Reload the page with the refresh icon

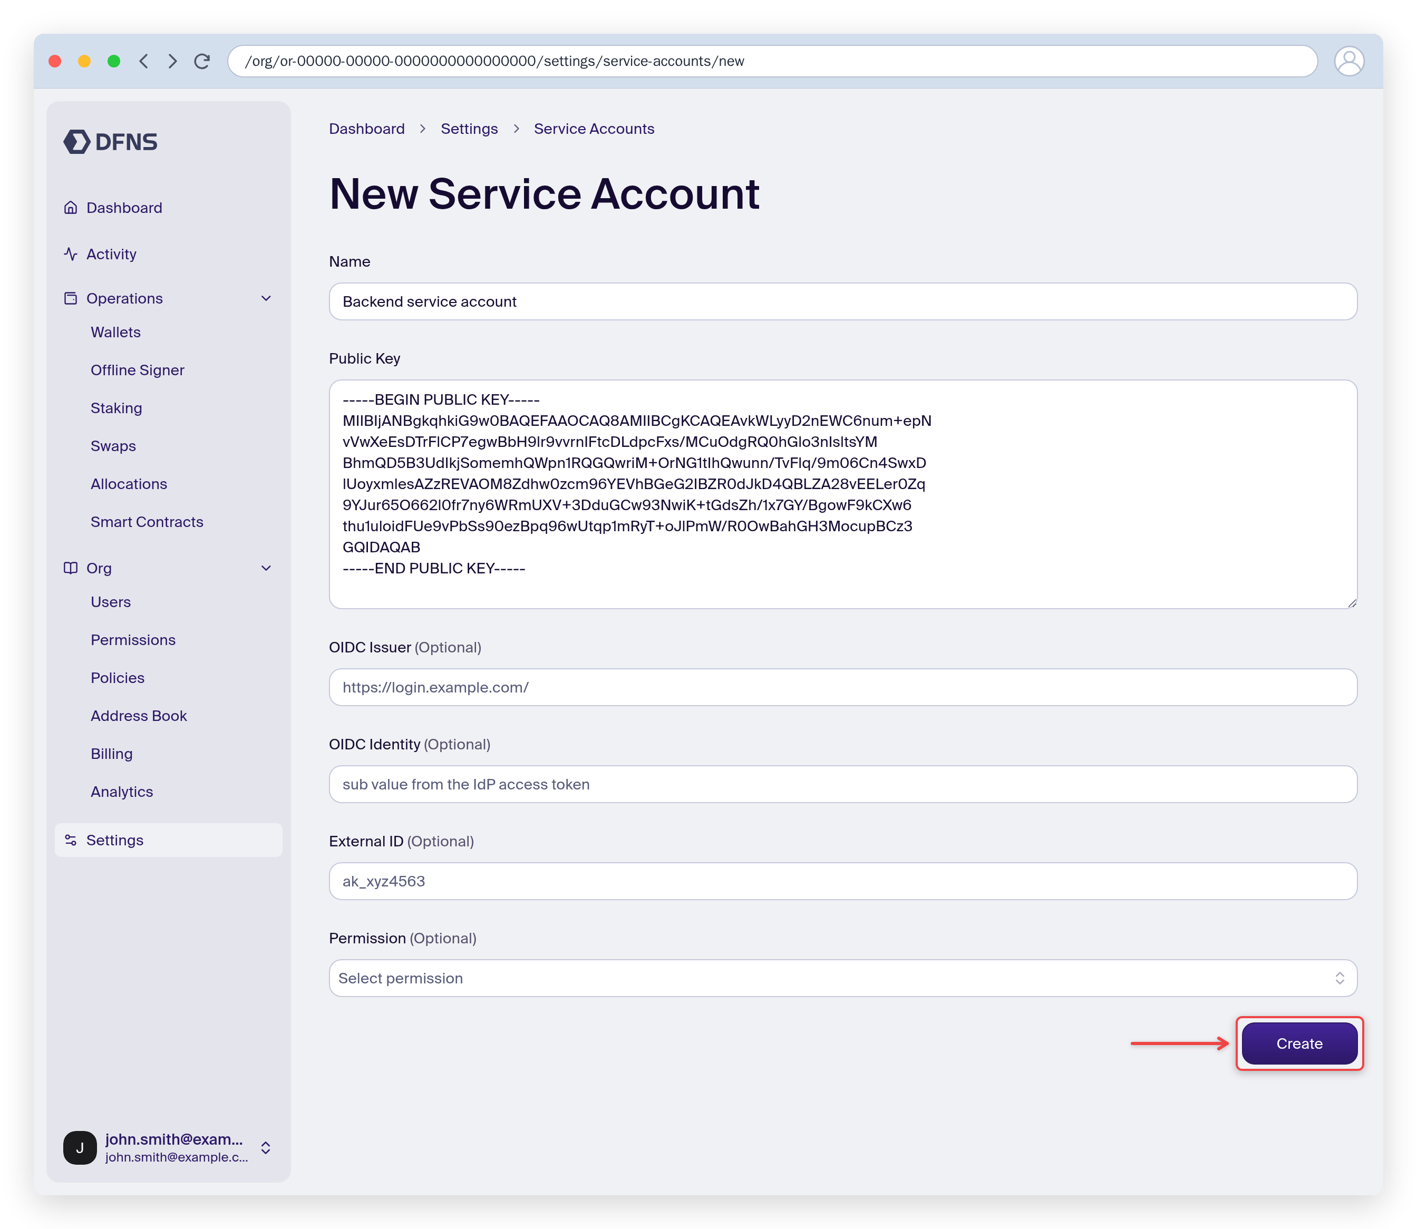coord(202,61)
